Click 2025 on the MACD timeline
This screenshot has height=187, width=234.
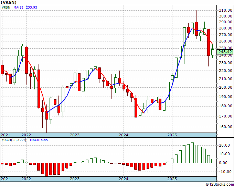[172, 179]
